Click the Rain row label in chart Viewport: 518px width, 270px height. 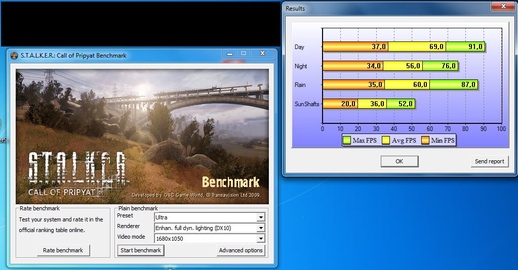[300, 85]
